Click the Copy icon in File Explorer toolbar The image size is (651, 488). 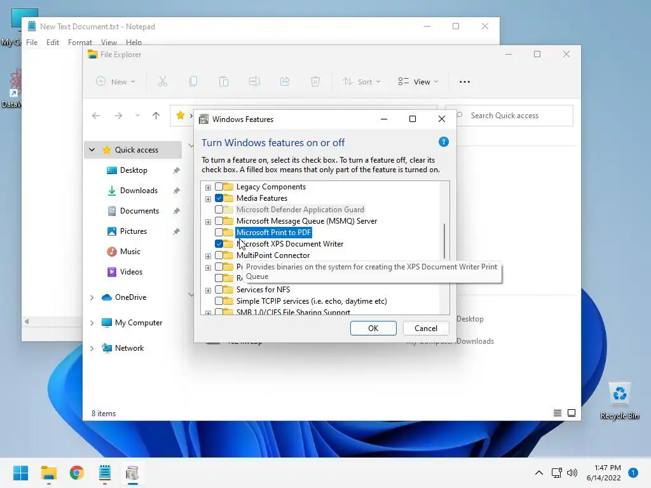(193, 82)
